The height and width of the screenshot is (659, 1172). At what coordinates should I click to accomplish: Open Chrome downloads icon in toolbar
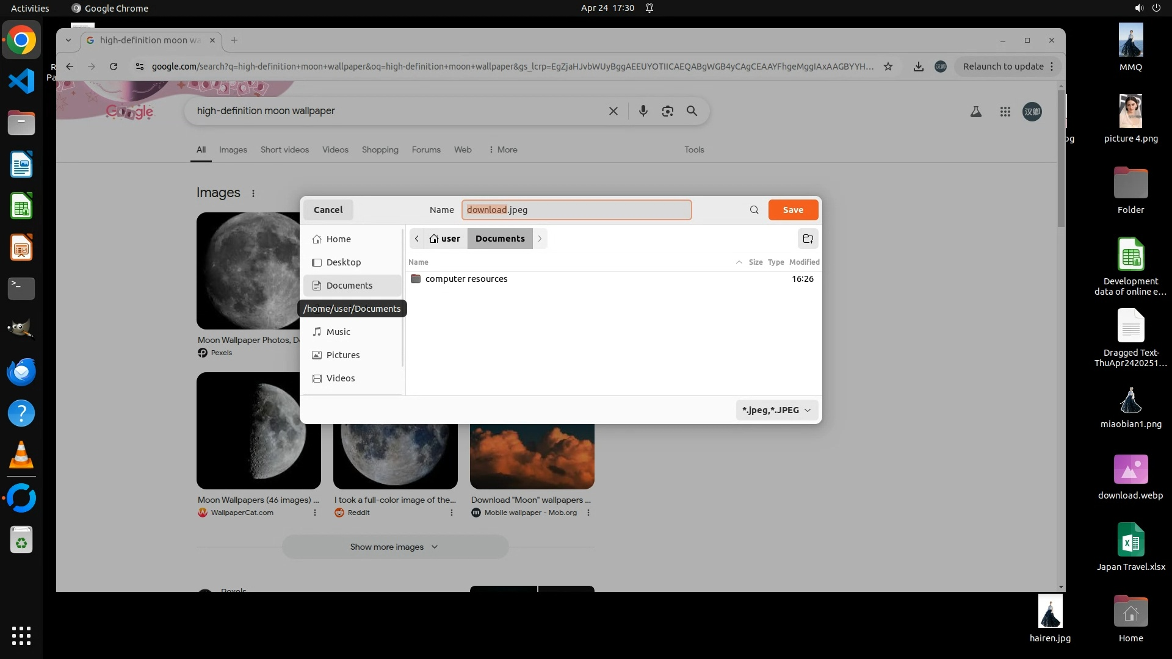tap(918, 67)
